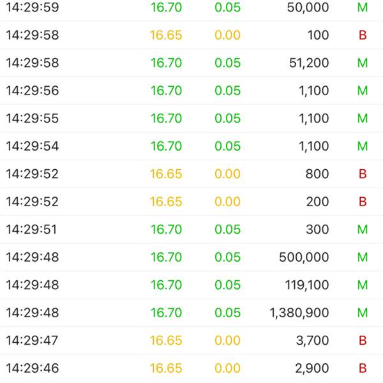
Task: Click the 16.70 price at 14:29:59
Action: pos(166,8)
